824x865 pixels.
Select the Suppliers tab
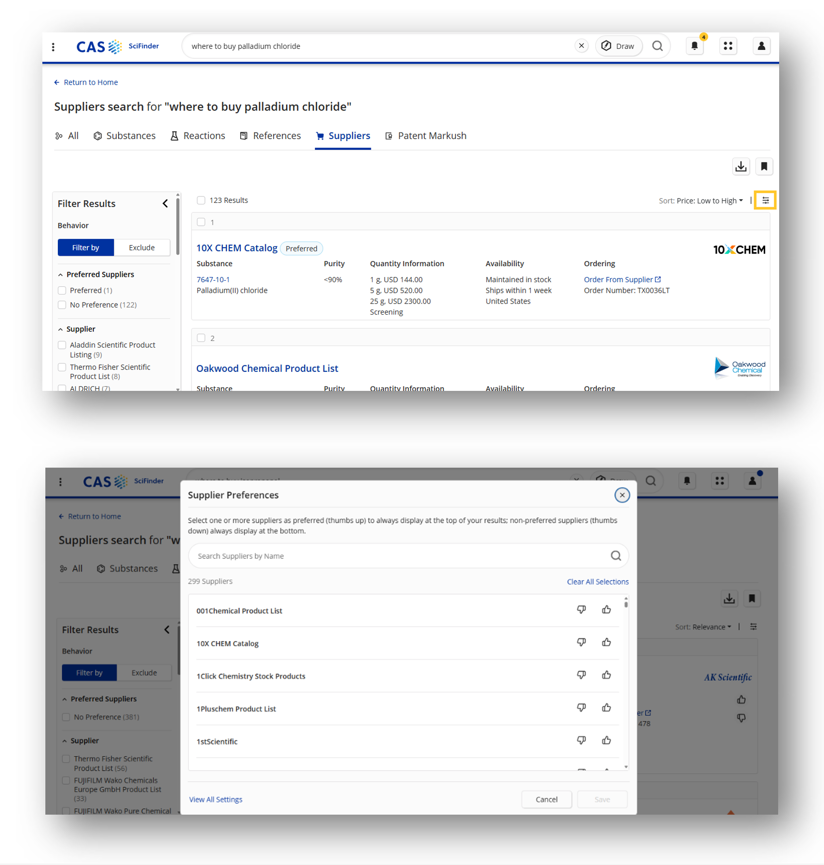tap(343, 136)
